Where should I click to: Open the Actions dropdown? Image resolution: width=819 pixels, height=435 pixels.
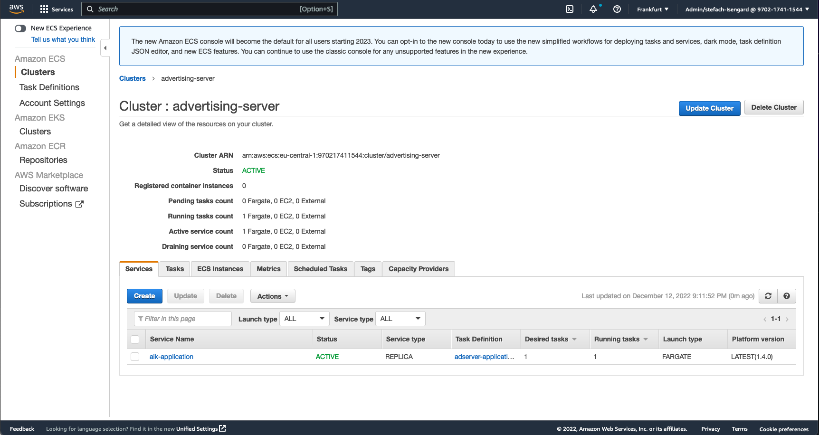coord(273,296)
